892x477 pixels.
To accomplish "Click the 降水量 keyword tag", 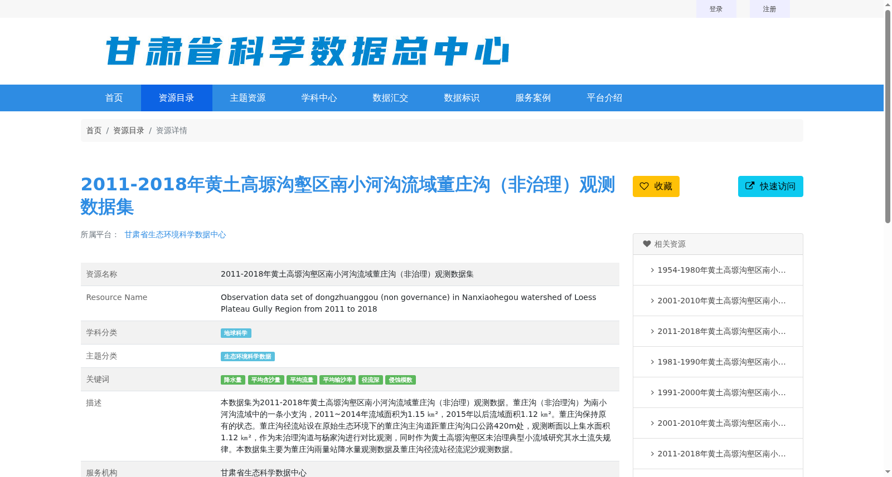I will [x=233, y=380].
